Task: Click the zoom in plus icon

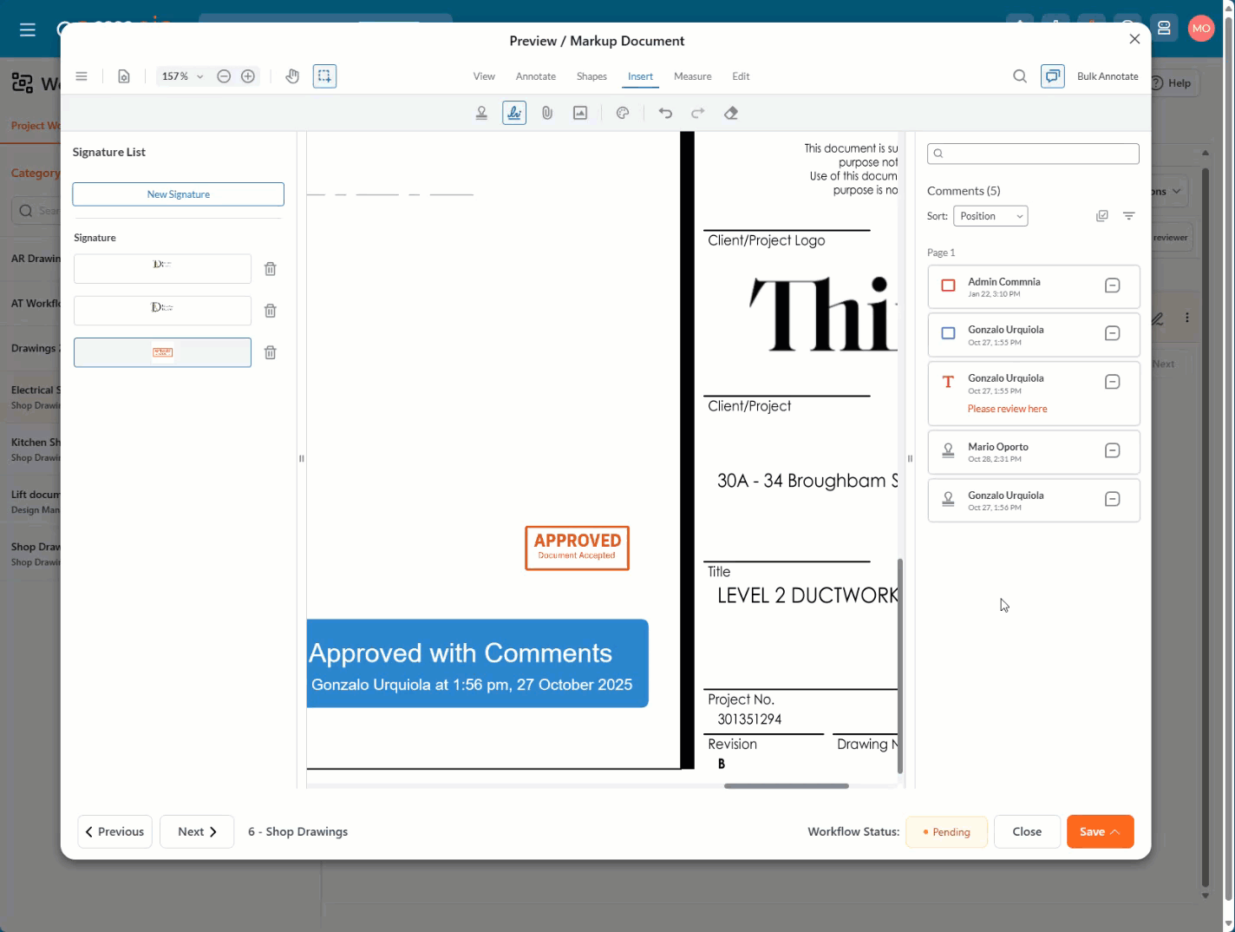Action: (248, 76)
